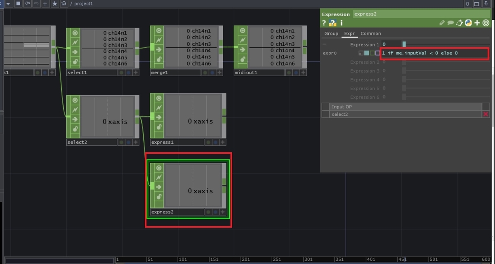Viewport: 495px width, 264px height.
Task: Switch to Expr parameter tab
Action: pos(349,34)
